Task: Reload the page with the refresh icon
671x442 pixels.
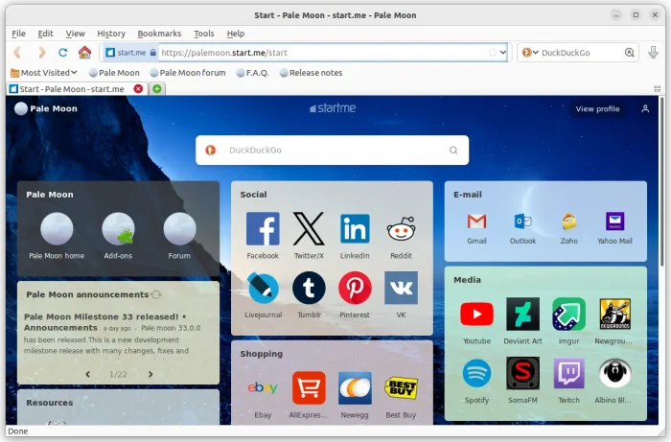Action: click(63, 53)
